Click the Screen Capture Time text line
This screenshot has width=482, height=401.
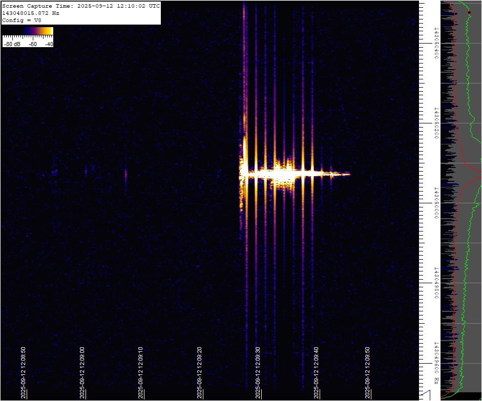click(x=81, y=6)
